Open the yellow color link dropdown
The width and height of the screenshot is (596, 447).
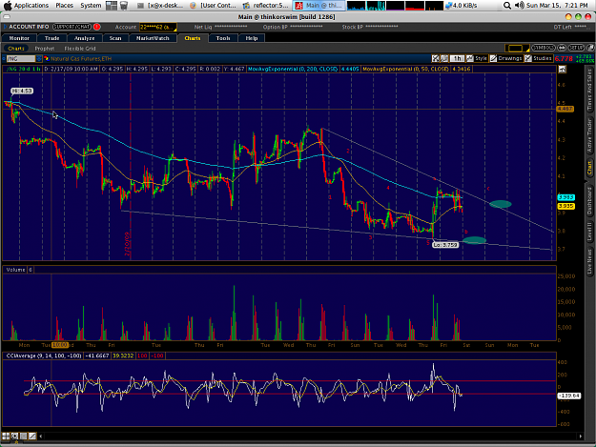(x=517, y=49)
